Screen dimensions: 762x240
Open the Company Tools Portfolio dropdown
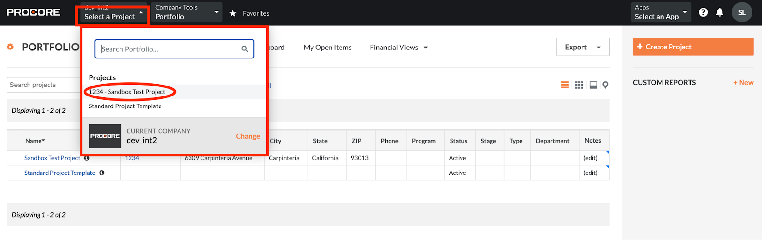coord(186,12)
